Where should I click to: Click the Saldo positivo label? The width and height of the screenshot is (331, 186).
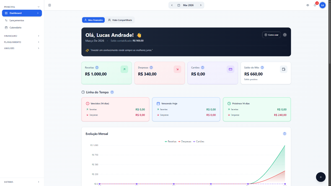[251, 79]
